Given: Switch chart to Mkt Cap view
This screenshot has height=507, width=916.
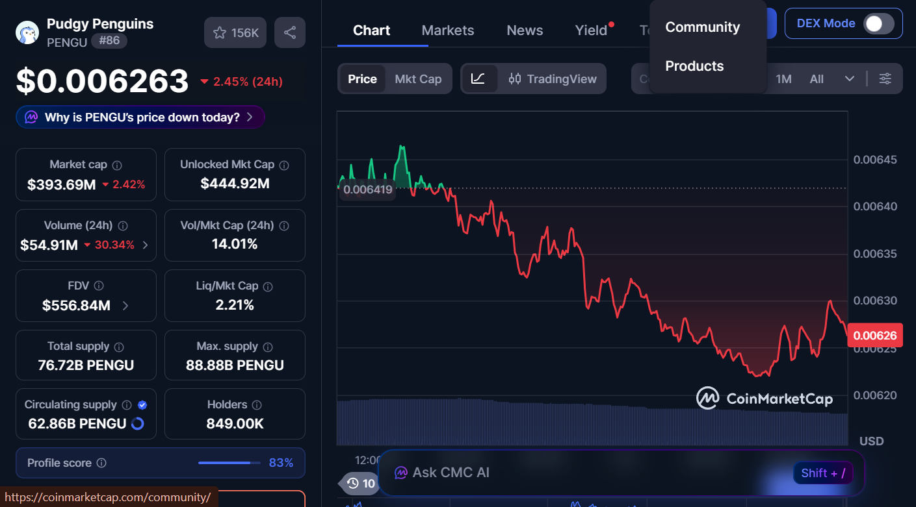Looking at the screenshot, I should point(418,79).
